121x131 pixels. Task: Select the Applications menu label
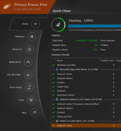click(x=15, y=62)
